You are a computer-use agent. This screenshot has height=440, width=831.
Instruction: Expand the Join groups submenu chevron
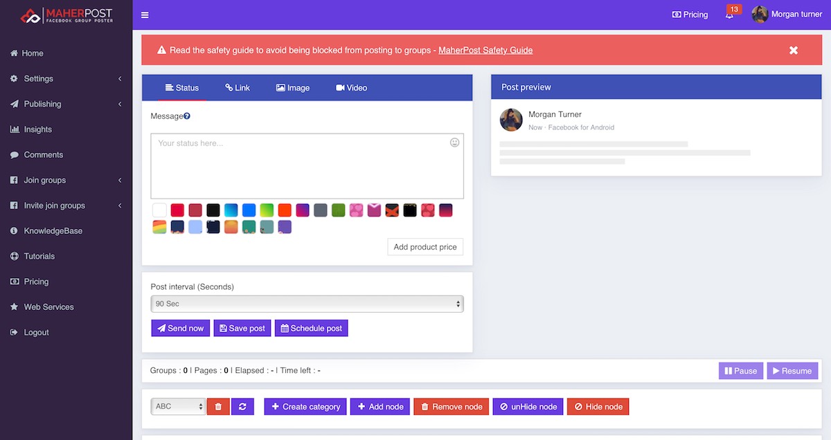click(x=120, y=180)
